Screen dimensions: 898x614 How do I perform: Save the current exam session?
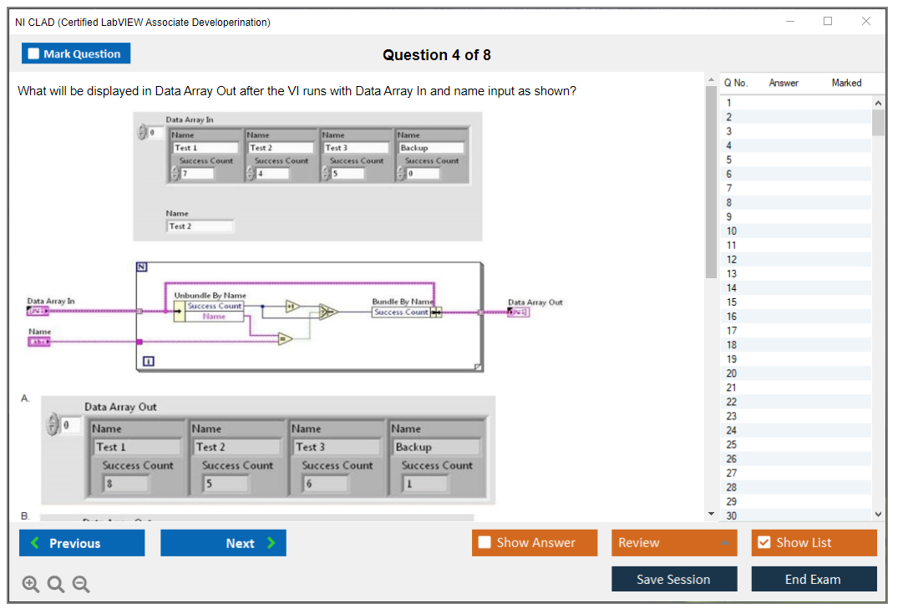click(x=673, y=579)
